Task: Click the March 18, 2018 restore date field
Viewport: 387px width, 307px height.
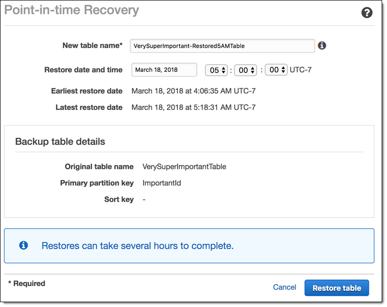Action: click(164, 70)
